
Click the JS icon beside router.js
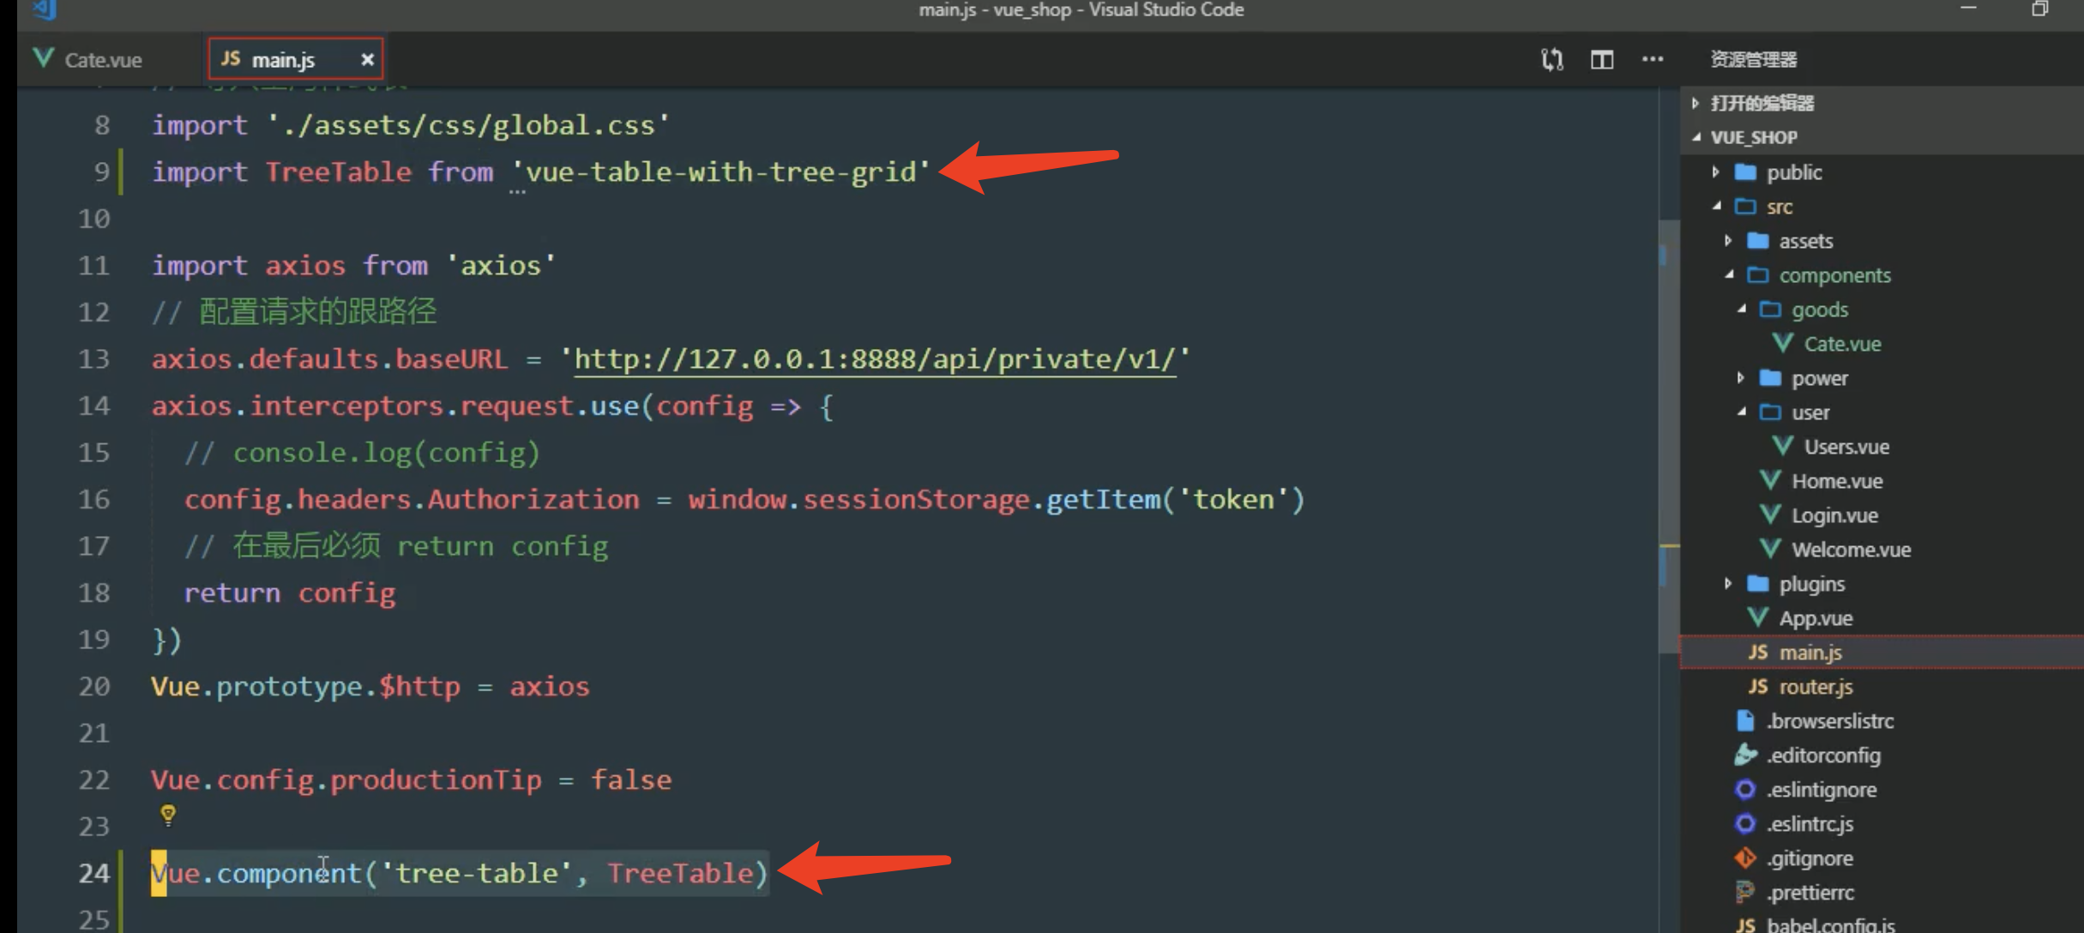(x=1757, y=687)
